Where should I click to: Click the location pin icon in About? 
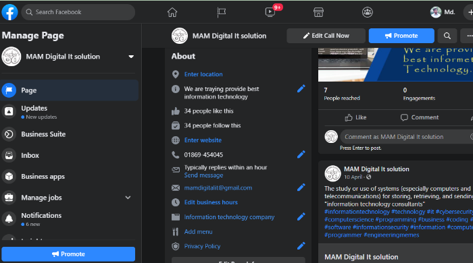[x=175, y=74]
